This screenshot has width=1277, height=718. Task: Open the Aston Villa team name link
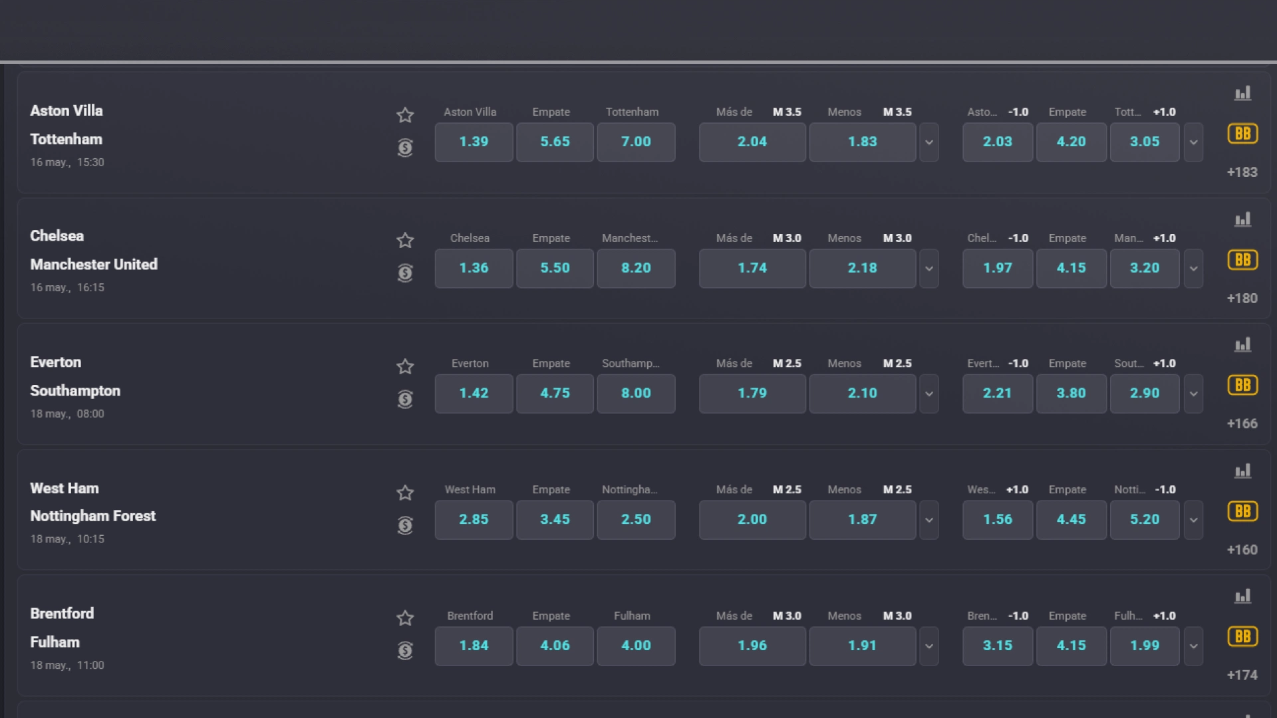[x=67, y=111]
